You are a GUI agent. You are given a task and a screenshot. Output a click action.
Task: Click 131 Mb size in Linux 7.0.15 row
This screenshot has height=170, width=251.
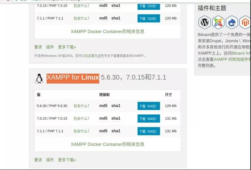(171, 118)
